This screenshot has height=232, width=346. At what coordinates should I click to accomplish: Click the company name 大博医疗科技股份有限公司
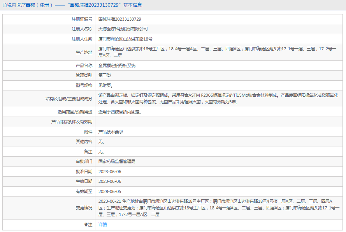(123, 29)
